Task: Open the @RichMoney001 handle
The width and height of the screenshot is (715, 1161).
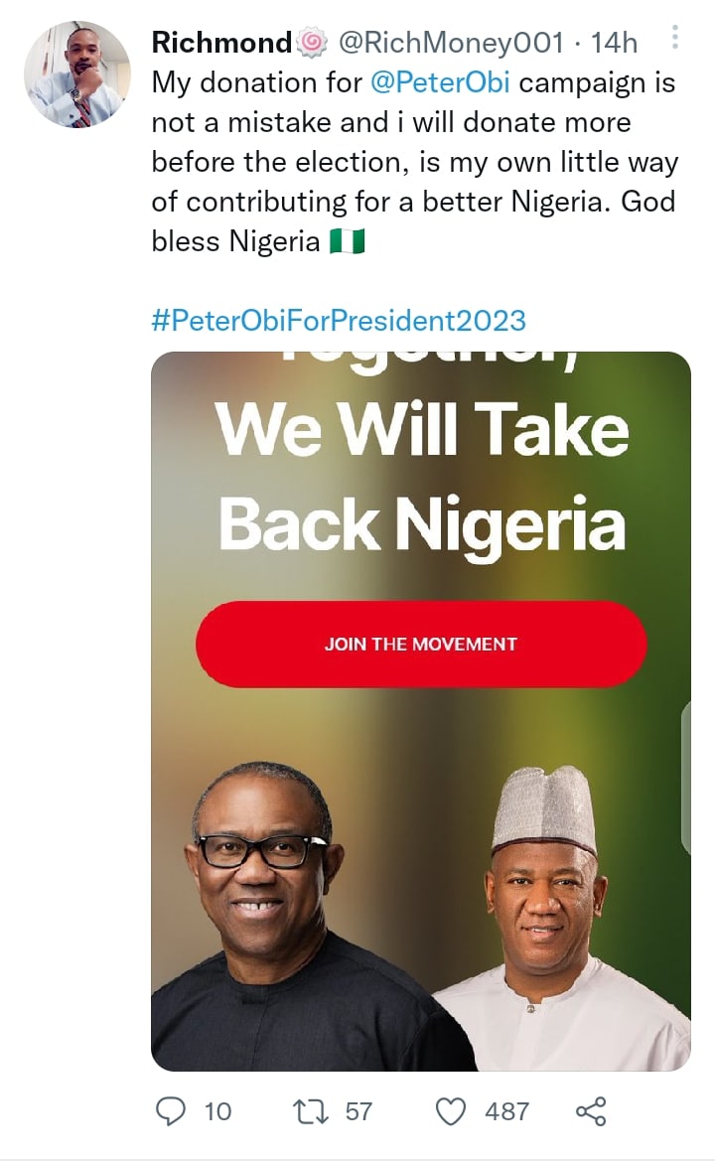Action: pyautogui.click(x=451, y=43)
